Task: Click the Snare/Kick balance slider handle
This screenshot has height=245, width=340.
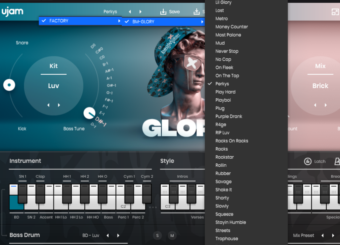Action: pos(9,85)
